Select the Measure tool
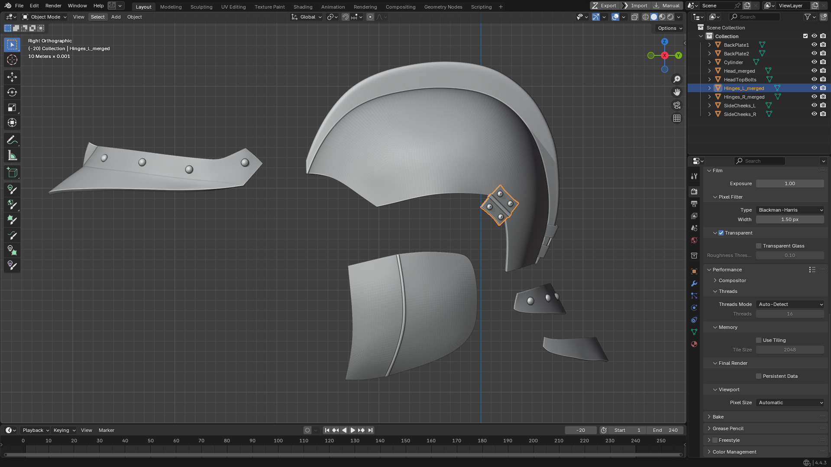 (12, 155)
